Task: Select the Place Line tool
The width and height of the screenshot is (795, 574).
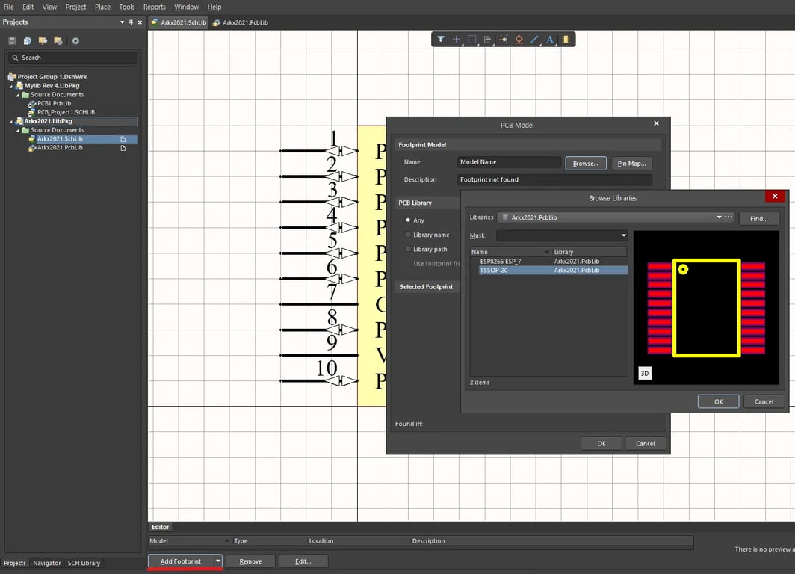Action: [534, 39]
